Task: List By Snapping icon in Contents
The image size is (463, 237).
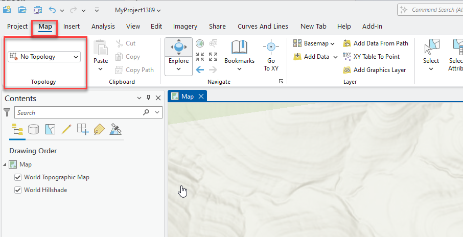Action: (83, 129)
